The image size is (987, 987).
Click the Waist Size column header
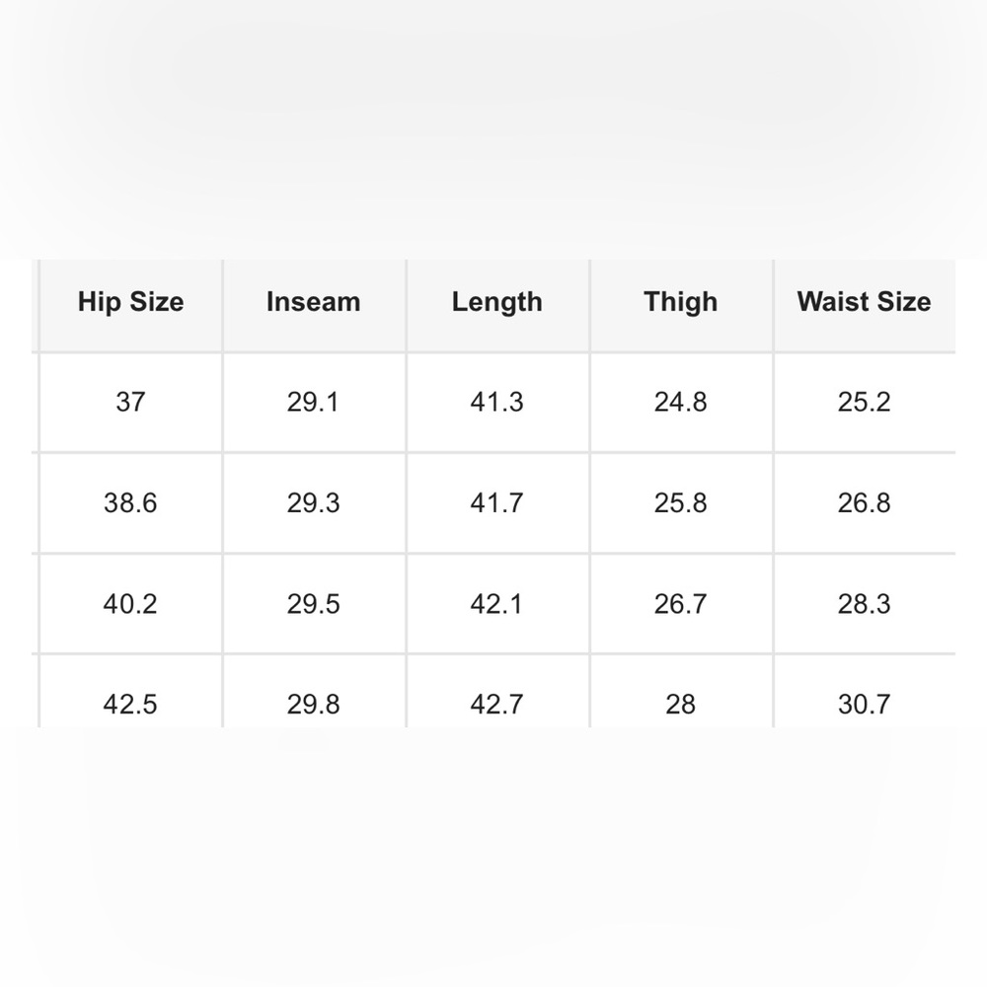[864, 302]
